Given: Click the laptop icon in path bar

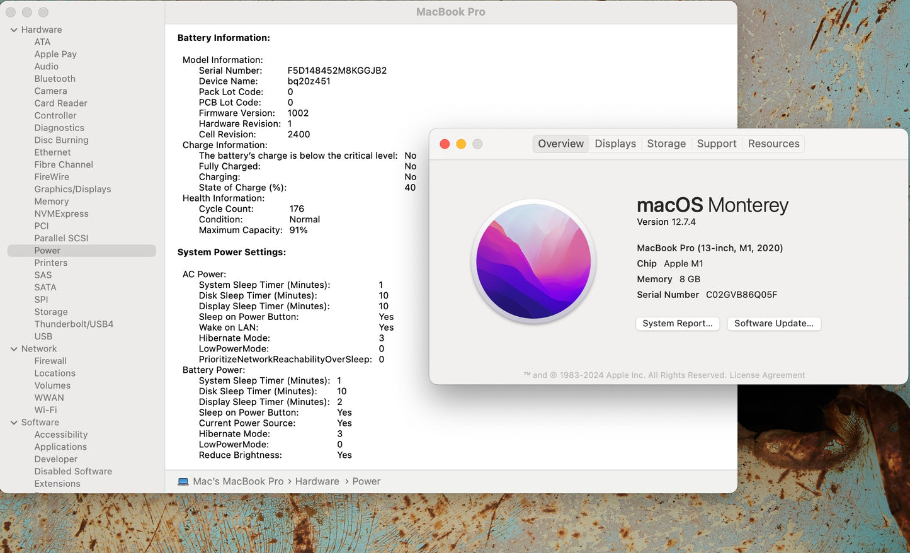Looking at the screenshot, I should [183, 482].
